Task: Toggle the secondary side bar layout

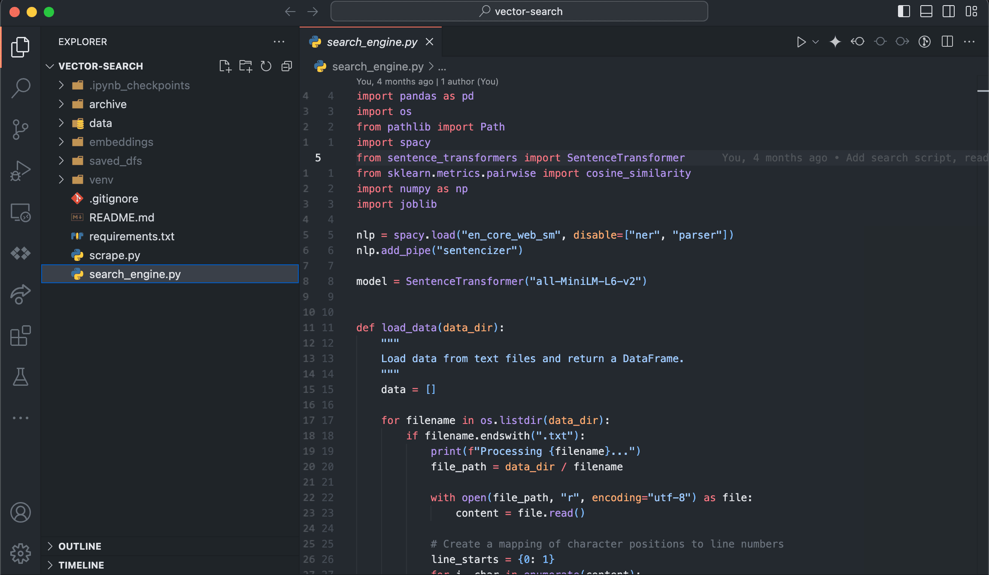Action: pos(948,12)
